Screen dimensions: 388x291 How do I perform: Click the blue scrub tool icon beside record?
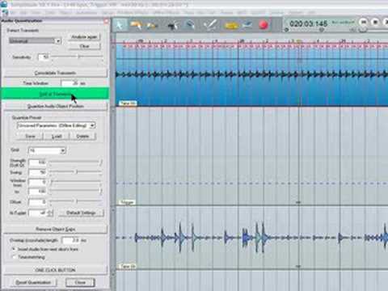pyautogui.click(x=247, y=25)
